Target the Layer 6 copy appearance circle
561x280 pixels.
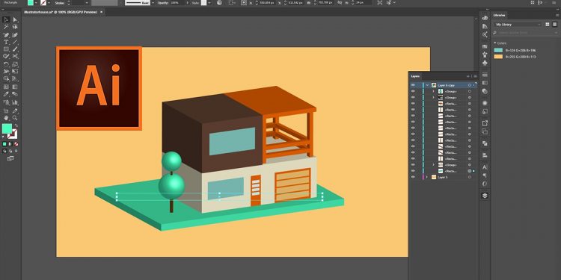click(470, 85)
